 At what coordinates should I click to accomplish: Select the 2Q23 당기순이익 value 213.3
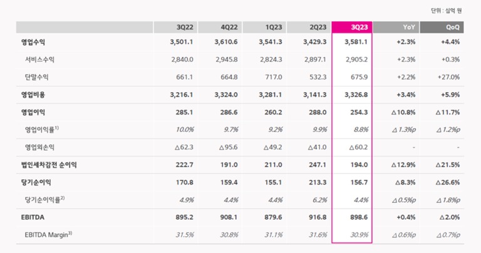tap(313, 182)
